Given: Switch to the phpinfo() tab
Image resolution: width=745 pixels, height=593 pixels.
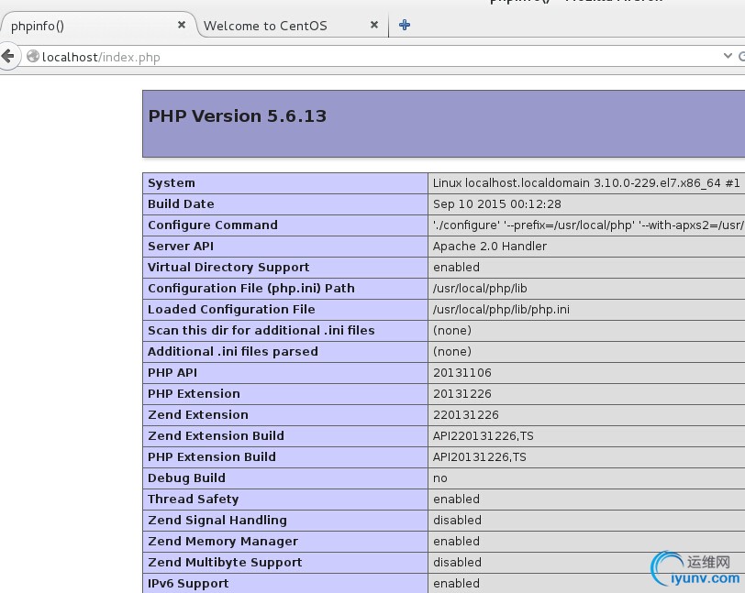Looking at the screenshot, I should tap(99, 25).
